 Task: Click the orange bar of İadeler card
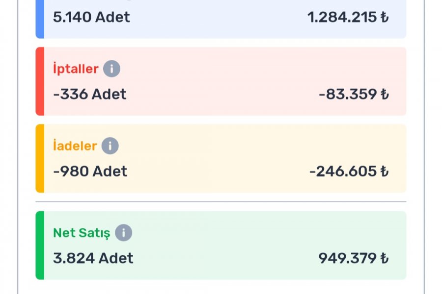[x=40, y=158]
